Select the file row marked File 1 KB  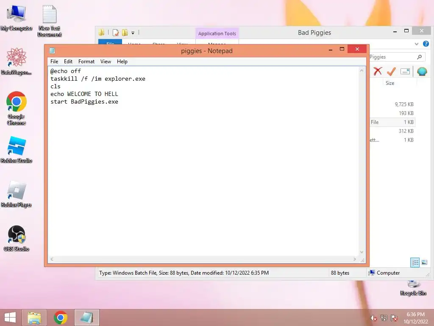click(x=392, y=122)
